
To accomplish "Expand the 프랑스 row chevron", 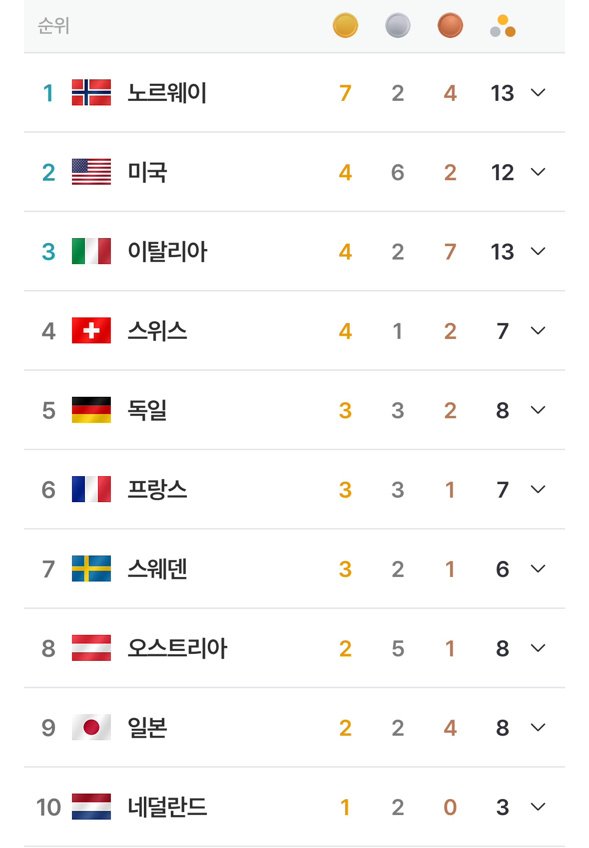I will pos(538,490).
